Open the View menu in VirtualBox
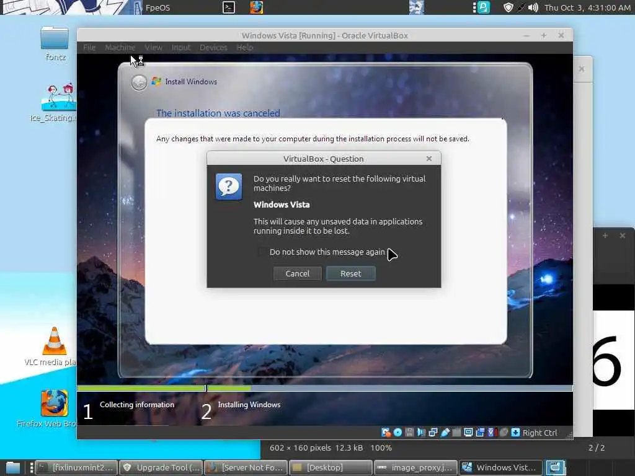Viewport: 635px width, 476px height. pyautogui.click(x=154, y=47)
